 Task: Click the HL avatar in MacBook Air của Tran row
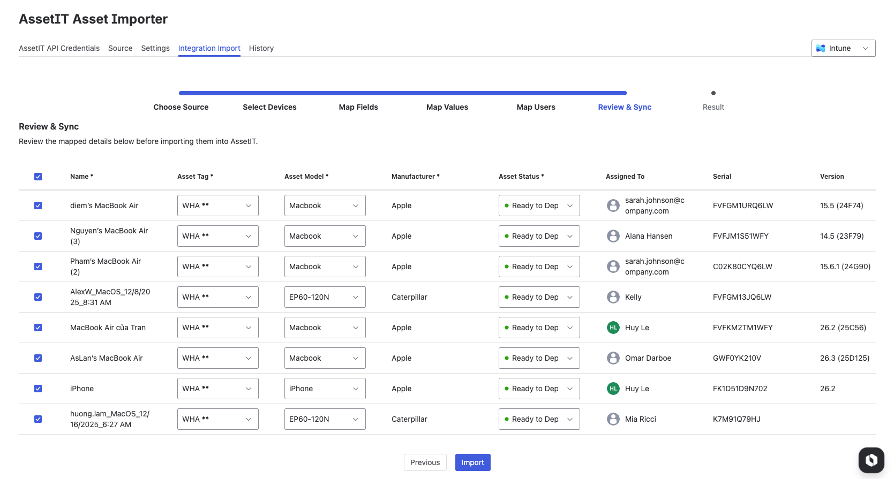(613, 328)
